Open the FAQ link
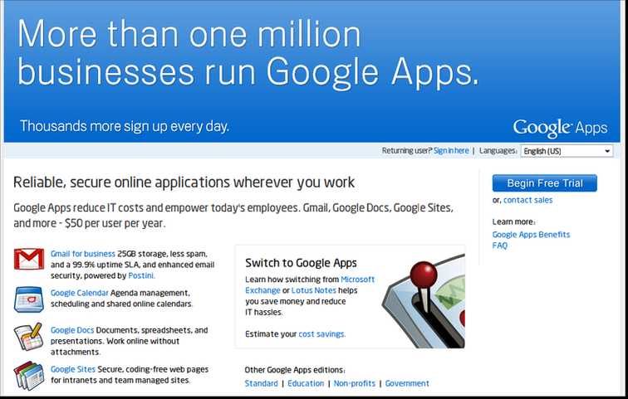628x399 pixels. point(500,246)
